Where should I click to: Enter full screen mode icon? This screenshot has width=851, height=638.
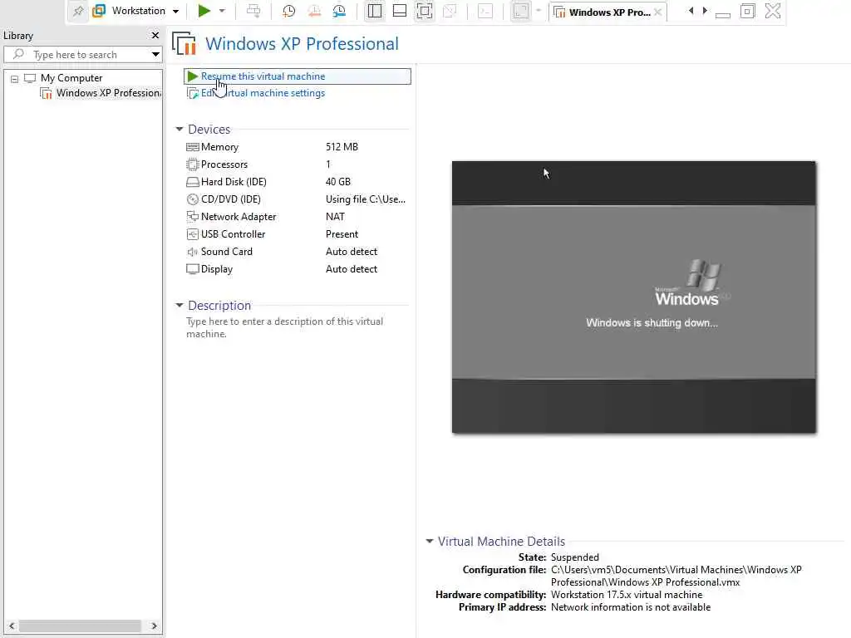(x=425, y=11)
